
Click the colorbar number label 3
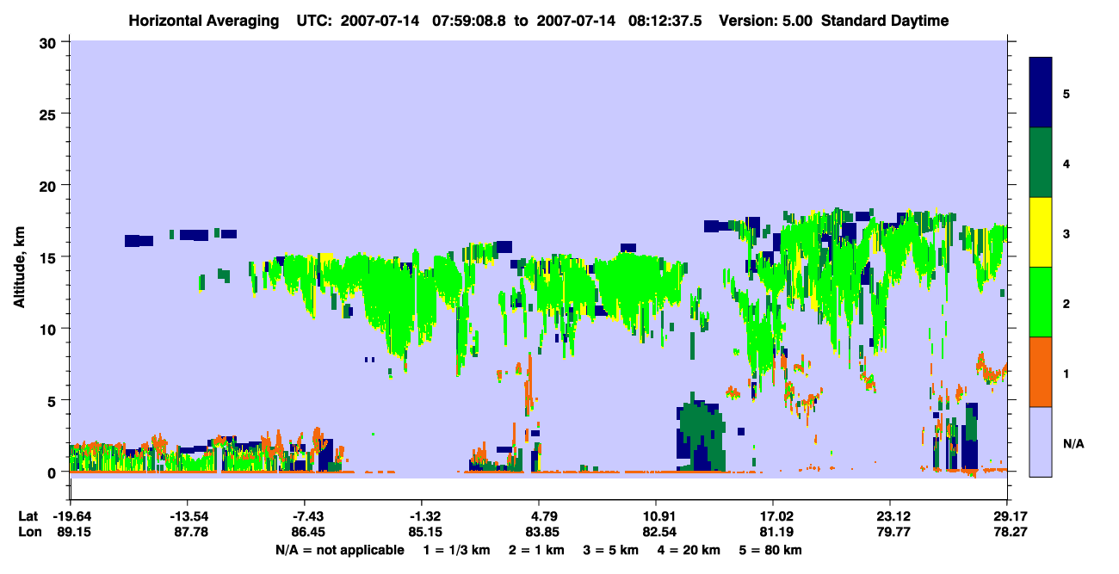1066,233
